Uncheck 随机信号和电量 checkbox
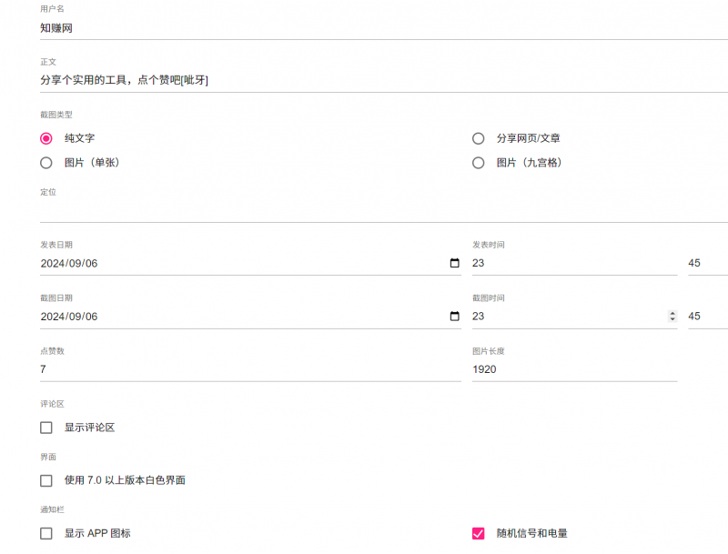This screenshot has width=728, height=554. tap(479, 533)
